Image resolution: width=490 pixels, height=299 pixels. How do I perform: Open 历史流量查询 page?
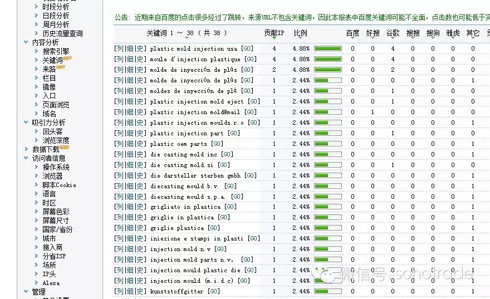click(62, 33)
